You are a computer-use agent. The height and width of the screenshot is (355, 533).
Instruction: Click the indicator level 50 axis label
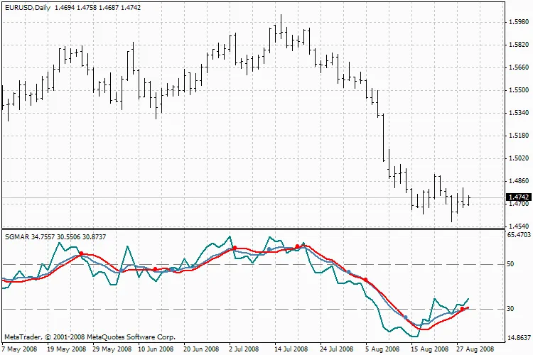pos(510,264)
